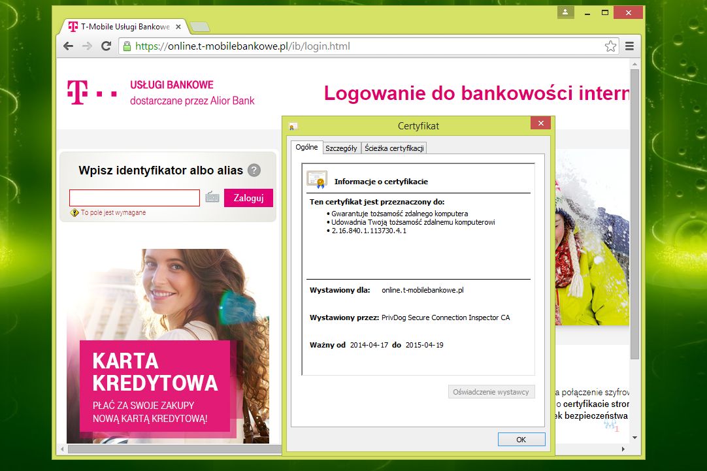
Task: Click the Certyfikat dialog title icon
Action: [293, 126]
